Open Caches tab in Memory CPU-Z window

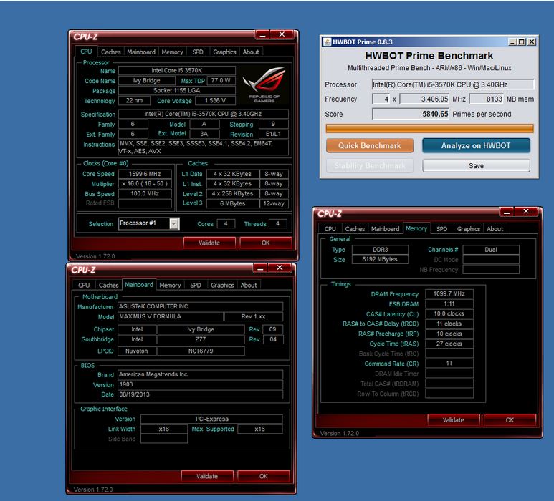point(355,228)
